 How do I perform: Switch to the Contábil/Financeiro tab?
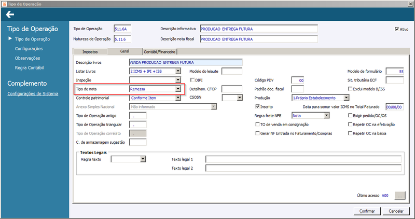(x=160, y=52)
